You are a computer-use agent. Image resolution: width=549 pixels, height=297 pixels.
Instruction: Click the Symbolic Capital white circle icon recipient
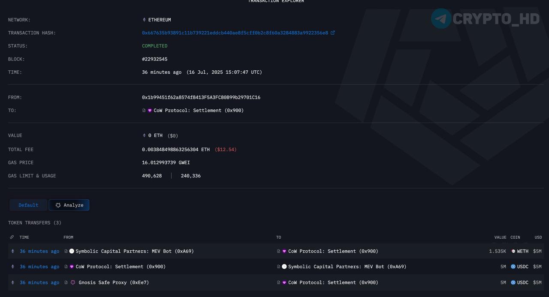284,267
